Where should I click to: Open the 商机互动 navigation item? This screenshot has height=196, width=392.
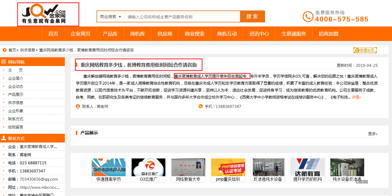227,34
